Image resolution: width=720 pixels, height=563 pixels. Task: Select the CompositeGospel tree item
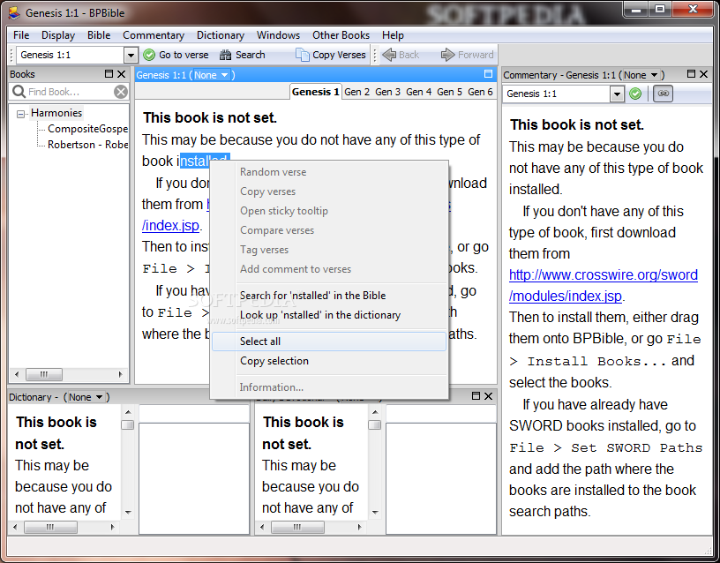click(87, 129)
